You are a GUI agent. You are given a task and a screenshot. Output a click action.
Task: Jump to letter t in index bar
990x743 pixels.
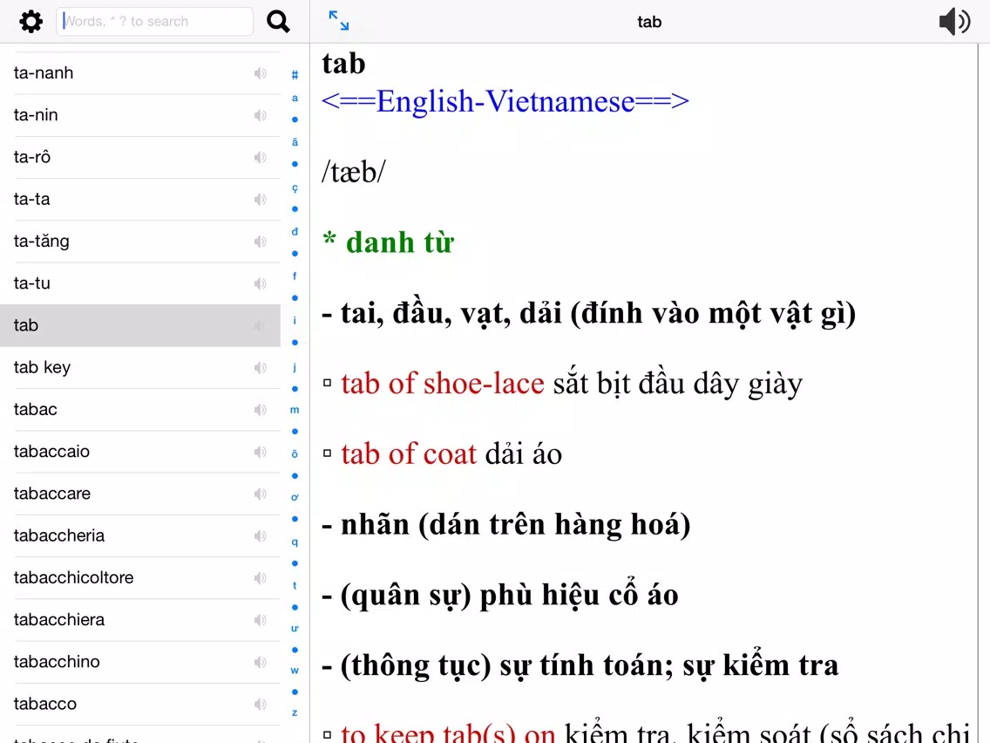295,585
